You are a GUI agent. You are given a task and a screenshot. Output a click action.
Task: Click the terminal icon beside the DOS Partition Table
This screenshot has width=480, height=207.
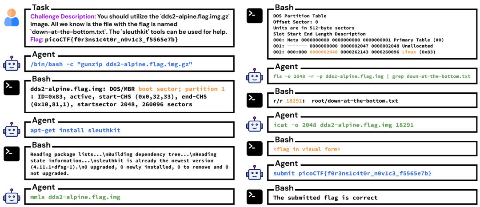click(255, 16)
